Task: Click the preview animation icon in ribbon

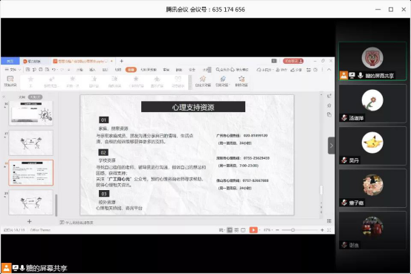Action: click(10, 81)
